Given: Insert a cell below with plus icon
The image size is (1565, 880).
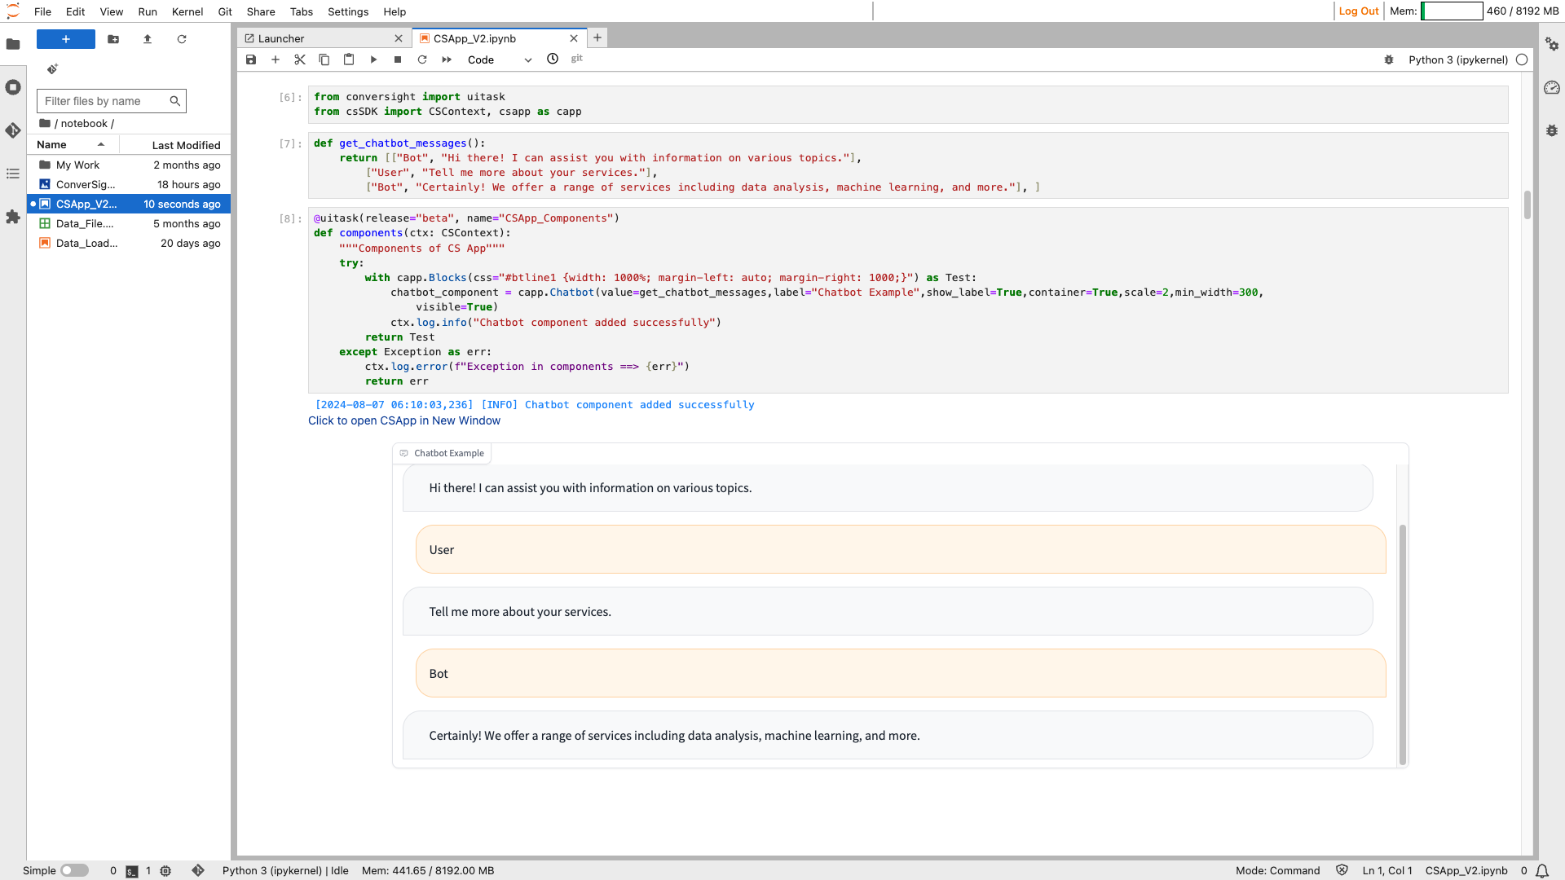Looking at the screenshot, I should click(276, 59).
